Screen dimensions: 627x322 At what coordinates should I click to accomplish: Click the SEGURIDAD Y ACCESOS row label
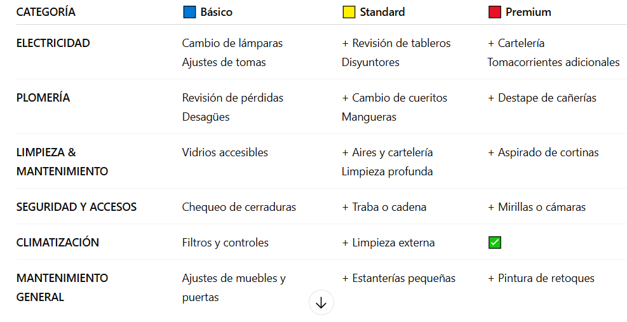click(76, 207)
